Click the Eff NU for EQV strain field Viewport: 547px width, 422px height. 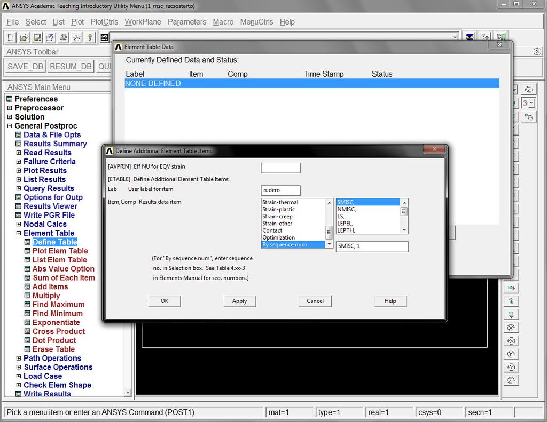pyautogui.click(x=280, y=168)
